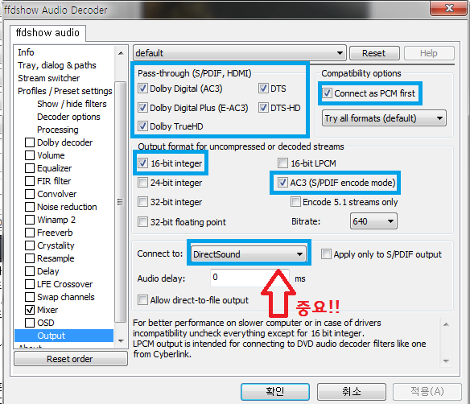This screenshot has width=470, height=404.
Task: Enable the OSD filter checkbox
Action: click(30, 323)
